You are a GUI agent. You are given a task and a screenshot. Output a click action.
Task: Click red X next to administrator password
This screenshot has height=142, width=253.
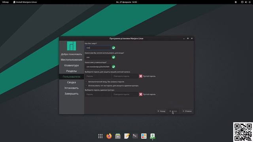[x=141, y=94]
